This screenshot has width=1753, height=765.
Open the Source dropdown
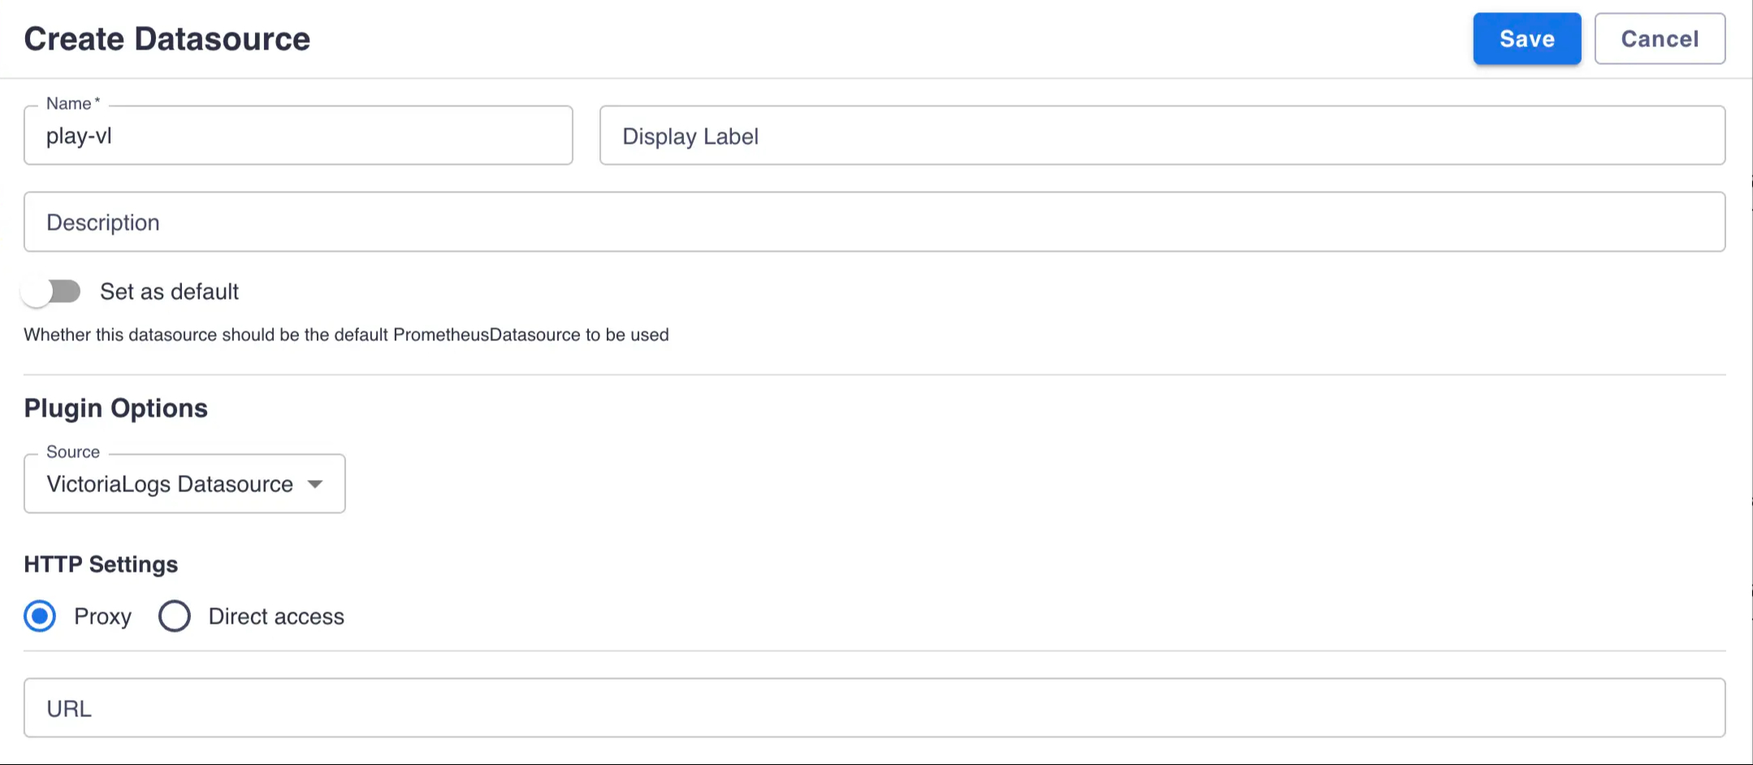184,483
